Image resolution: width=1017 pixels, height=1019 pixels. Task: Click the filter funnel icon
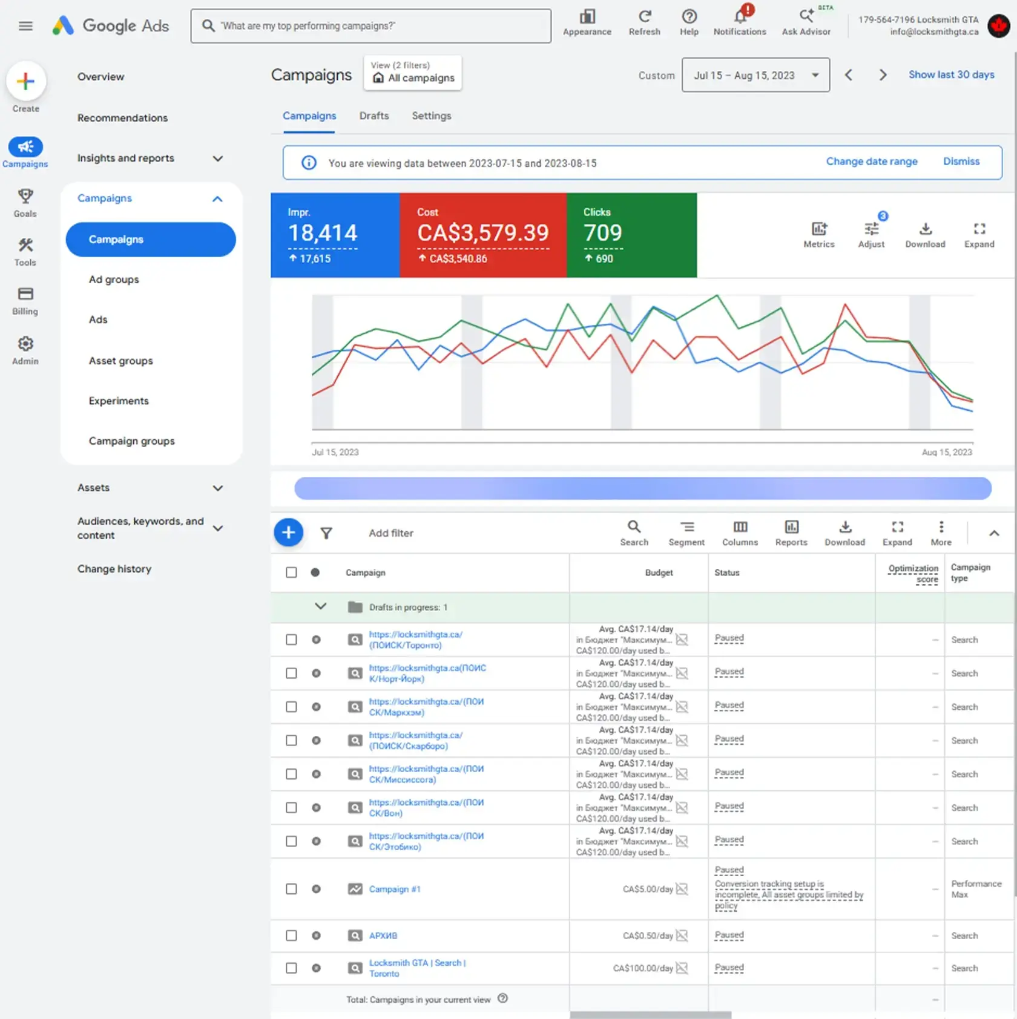(x=326, y=533)
